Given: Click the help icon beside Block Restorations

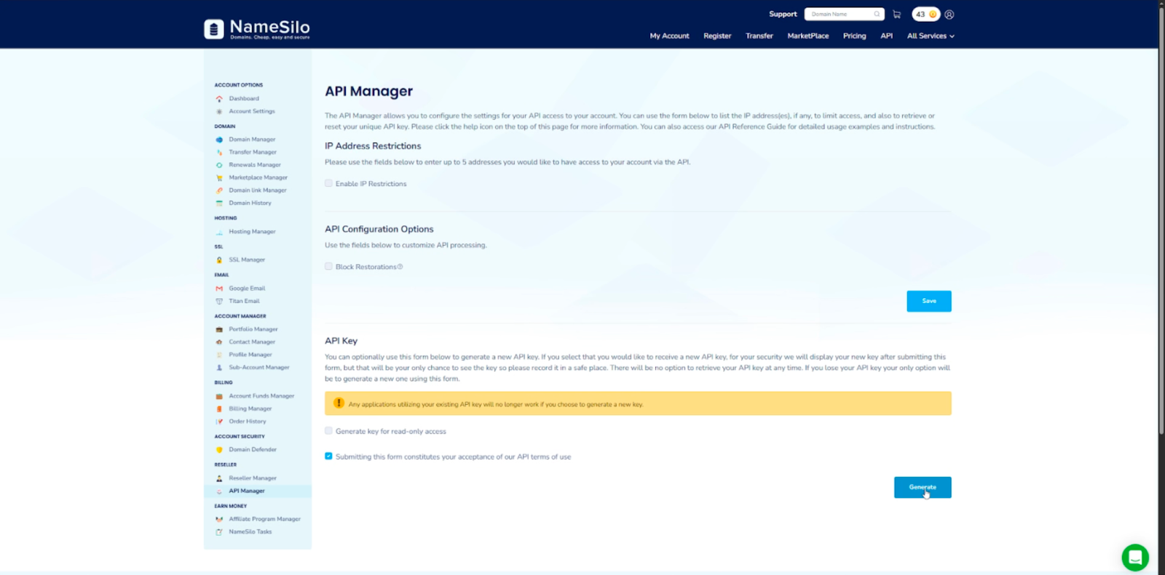Looking at the screenshot, I should click(400, 267).
